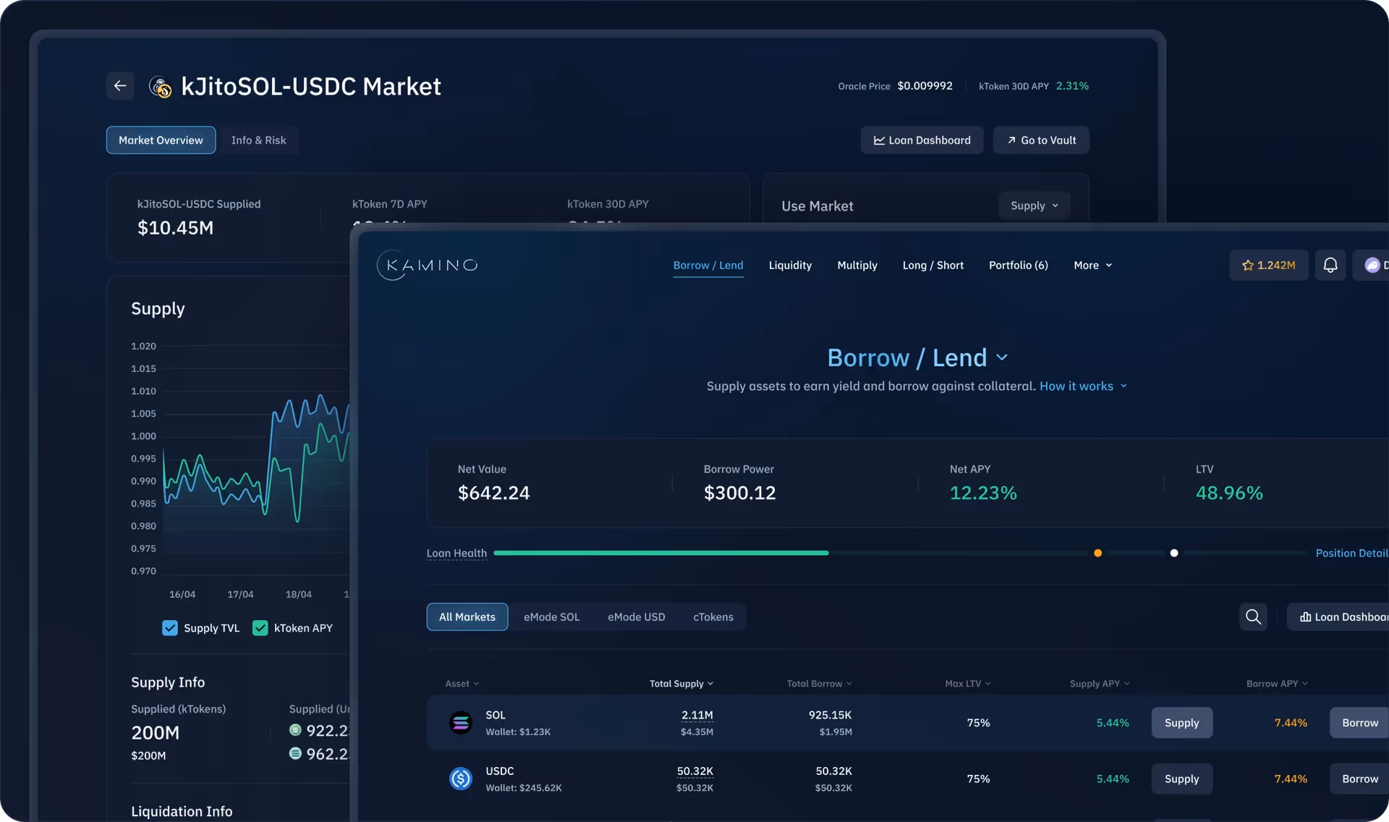This screenshot has width=1389, height=822.
Task: Sort by Total Supply column
Action: click(681, 684)
